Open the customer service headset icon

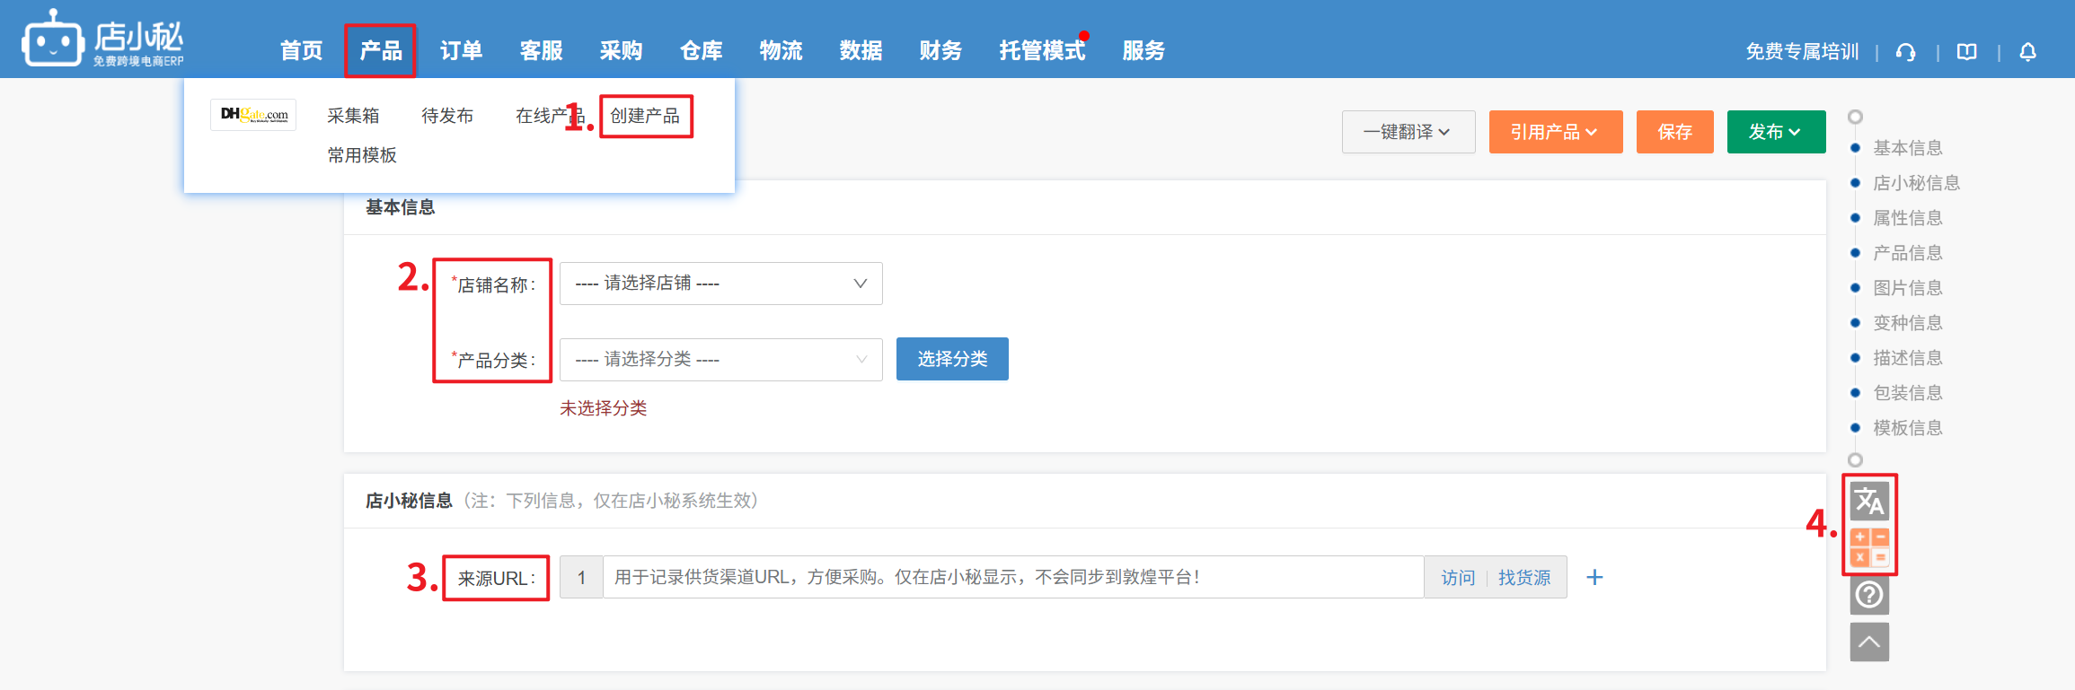click(x=1905, y=52)
